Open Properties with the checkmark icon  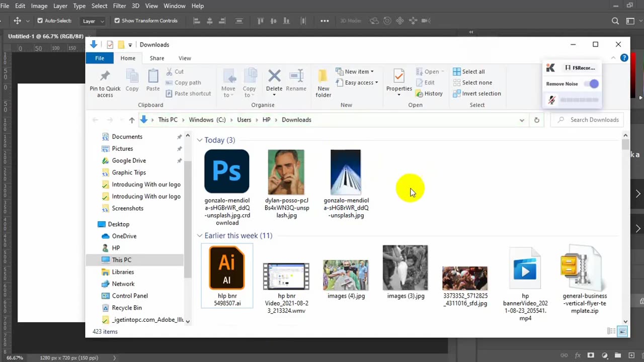tap(399, 76)
